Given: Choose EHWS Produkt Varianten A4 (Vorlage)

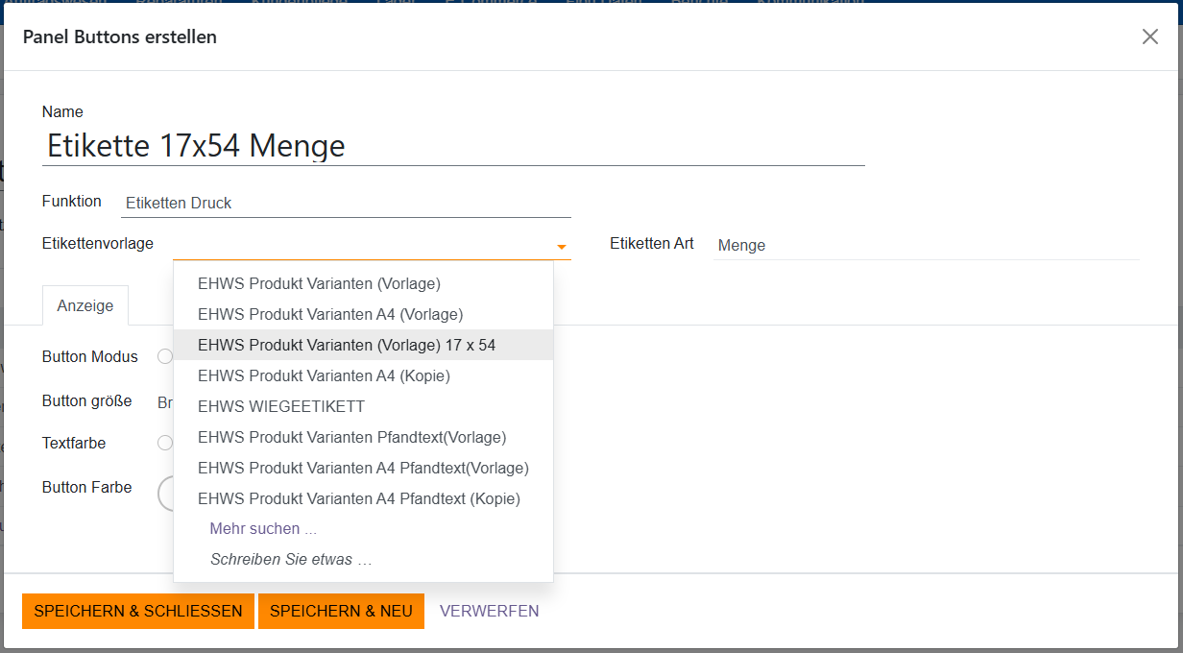Looking at the screenshot, I should click(330, 314).
